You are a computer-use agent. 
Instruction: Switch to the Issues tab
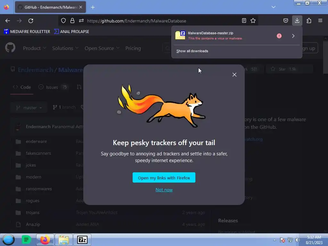[53, 87]
